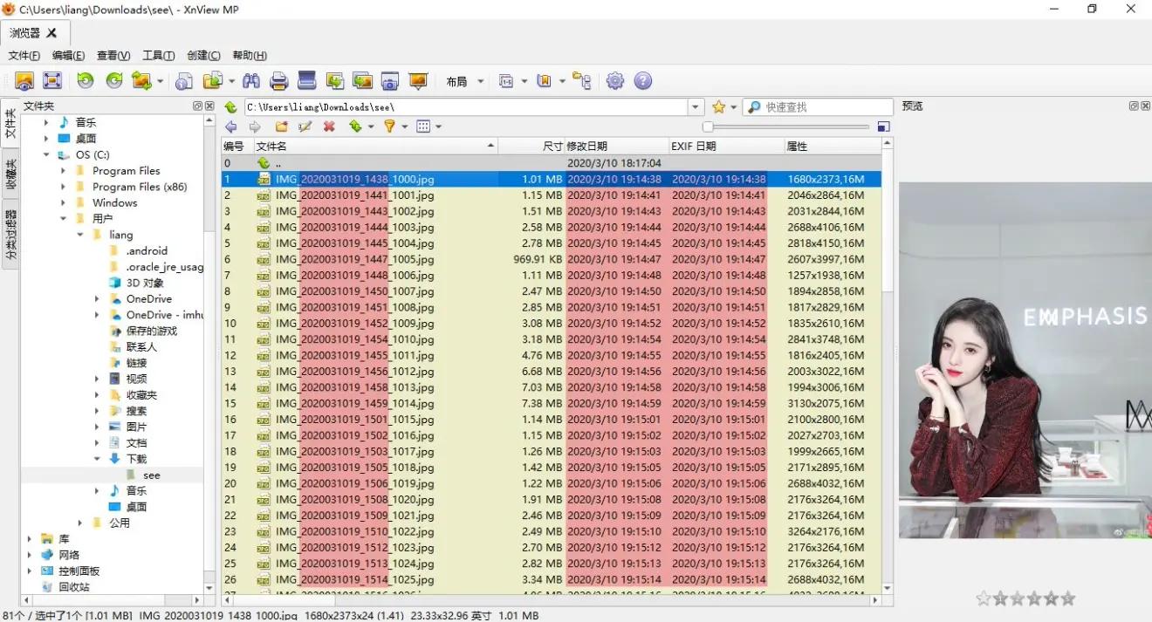This screenshot has height=622, width=1152.
Task: Delete selected file using red X icon
Action: pyautogui.click(x=329, y=126)
